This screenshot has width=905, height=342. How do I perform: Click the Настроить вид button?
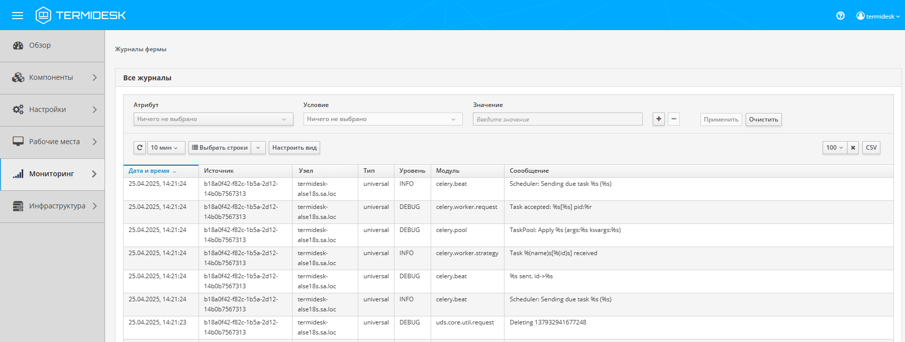coord(294,148)
